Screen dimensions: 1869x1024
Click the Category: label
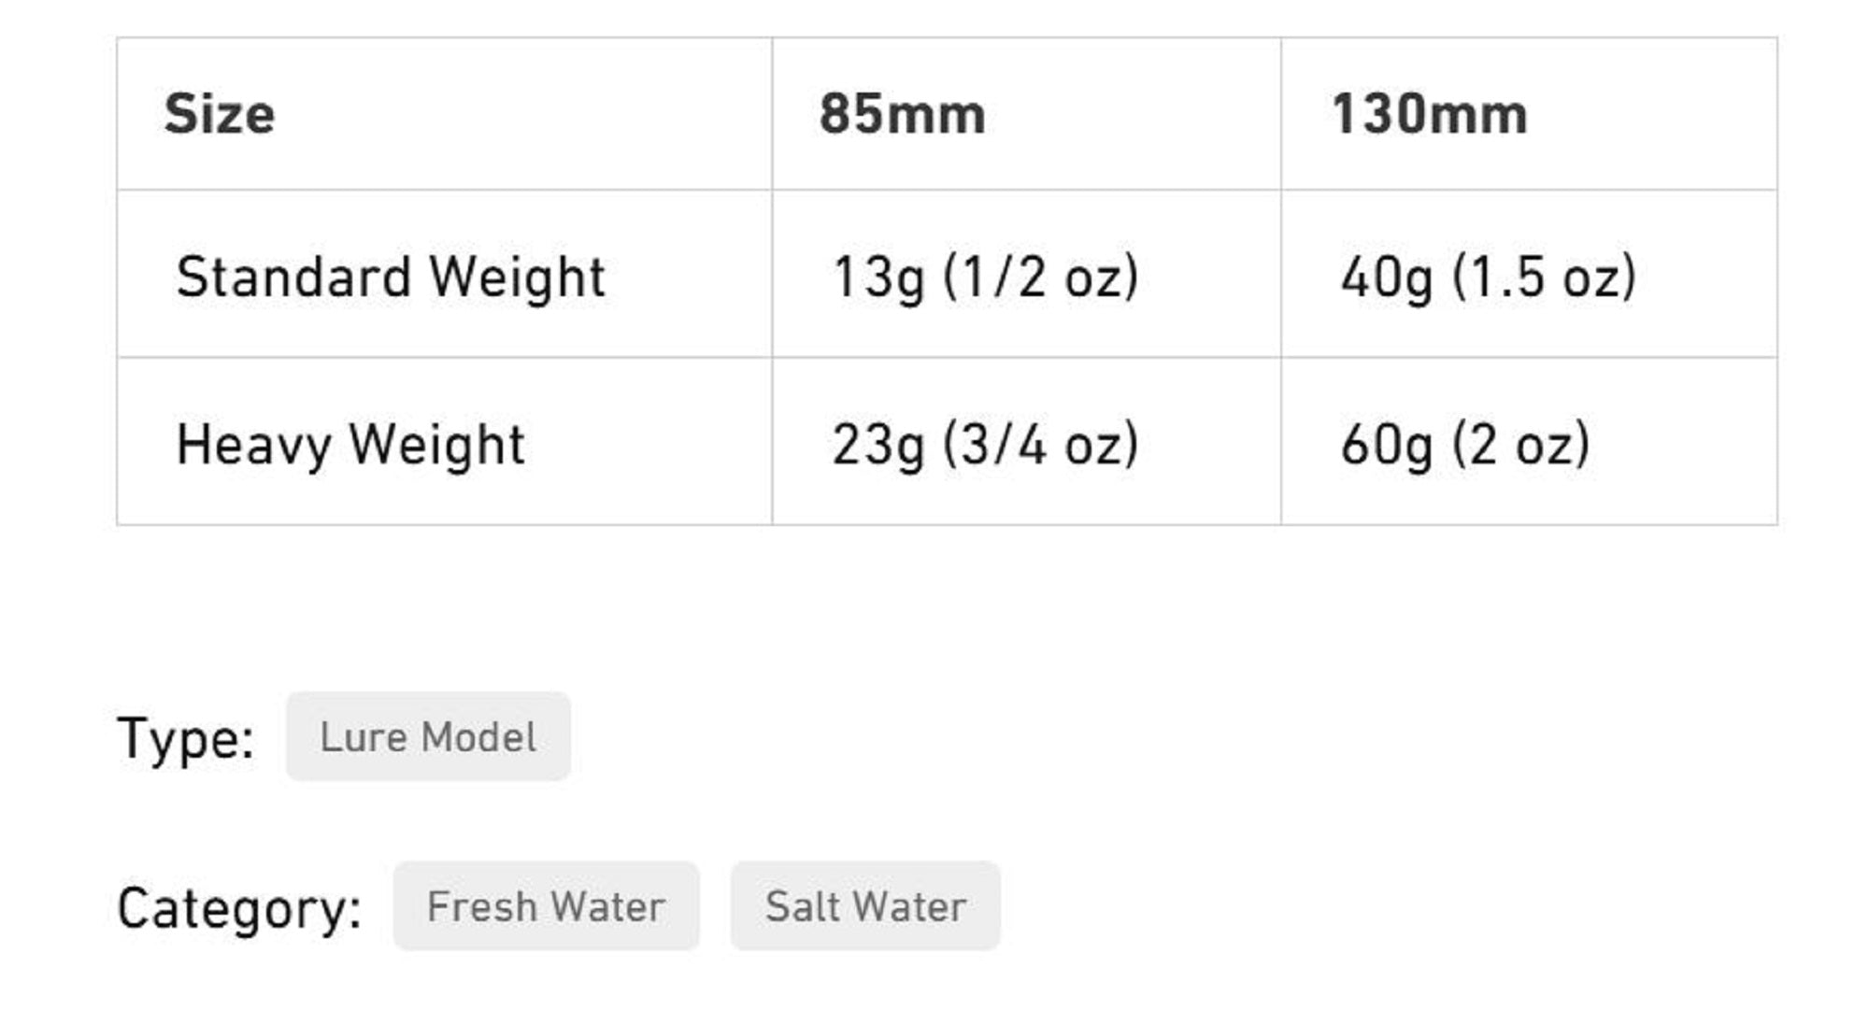[x=239, y=907]
